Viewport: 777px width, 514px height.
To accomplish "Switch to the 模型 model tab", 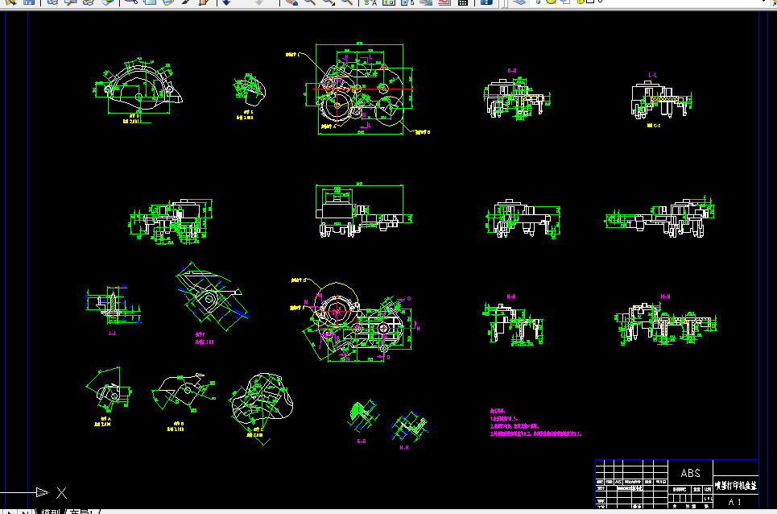I will 50,511.
